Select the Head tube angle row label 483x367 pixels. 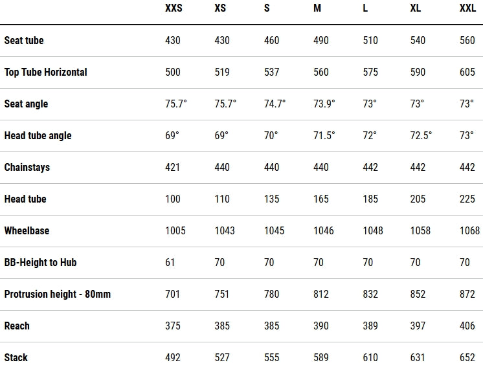coord(38,136)
